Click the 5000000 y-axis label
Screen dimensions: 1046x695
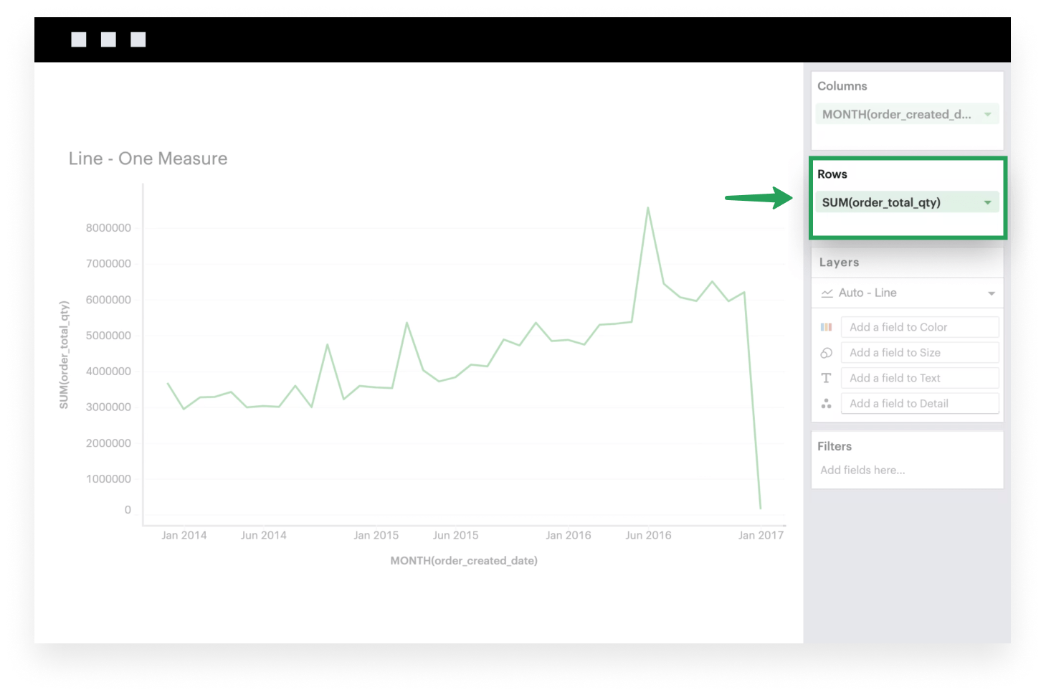coord(108,336)
